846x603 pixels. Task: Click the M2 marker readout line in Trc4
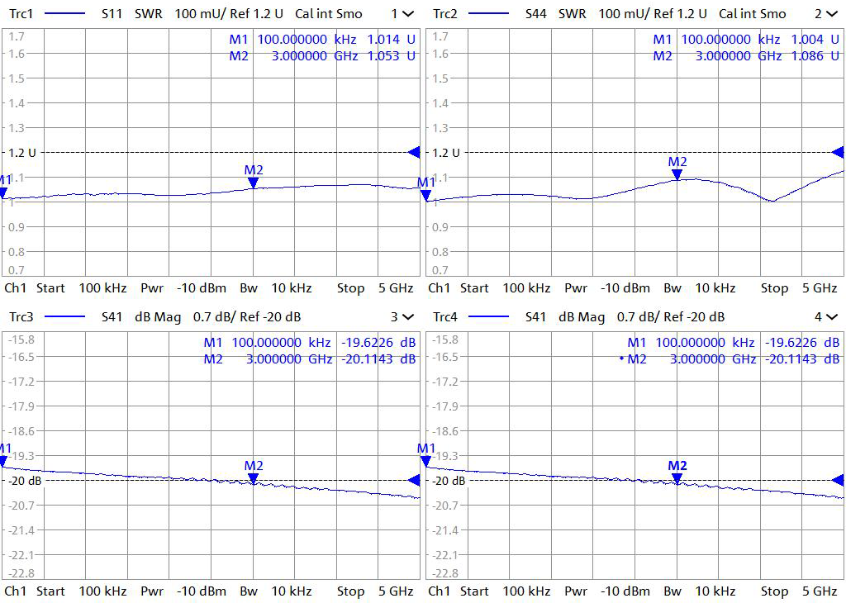tap(731, 358)
